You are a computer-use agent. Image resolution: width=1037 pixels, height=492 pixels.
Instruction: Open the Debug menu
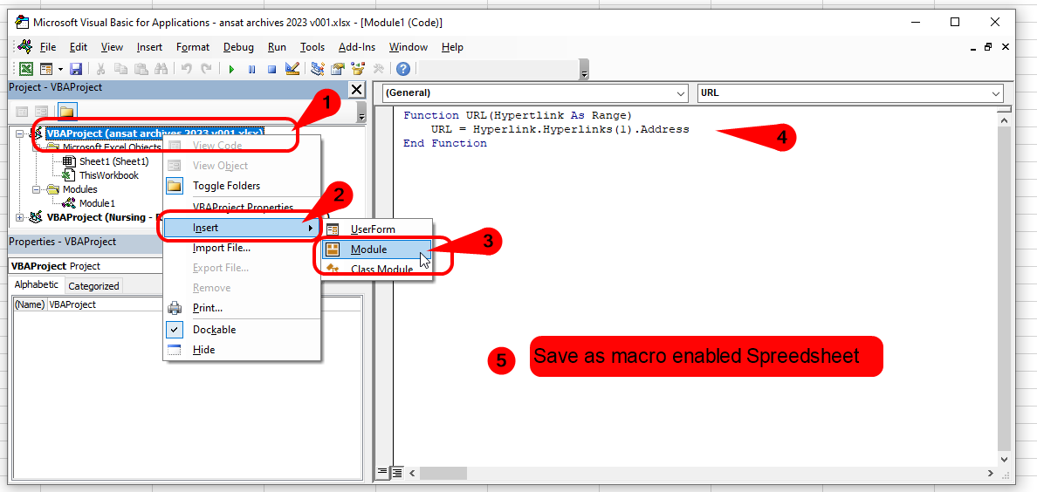(238, 47)
